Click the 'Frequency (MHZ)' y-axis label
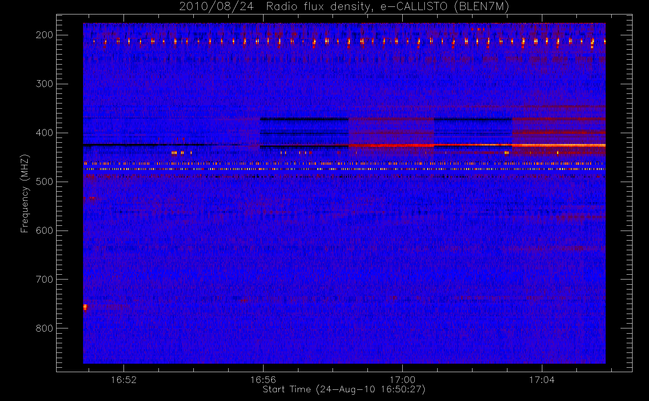The height and width of the screenshot is (401, 649). tap(25, 193)
